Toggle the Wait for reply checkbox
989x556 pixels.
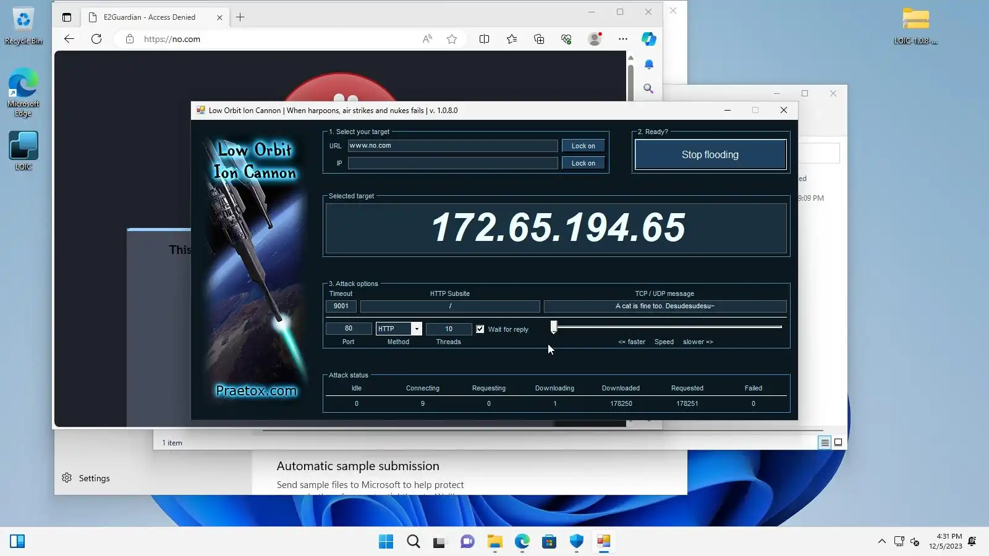[x=480, y=329]
